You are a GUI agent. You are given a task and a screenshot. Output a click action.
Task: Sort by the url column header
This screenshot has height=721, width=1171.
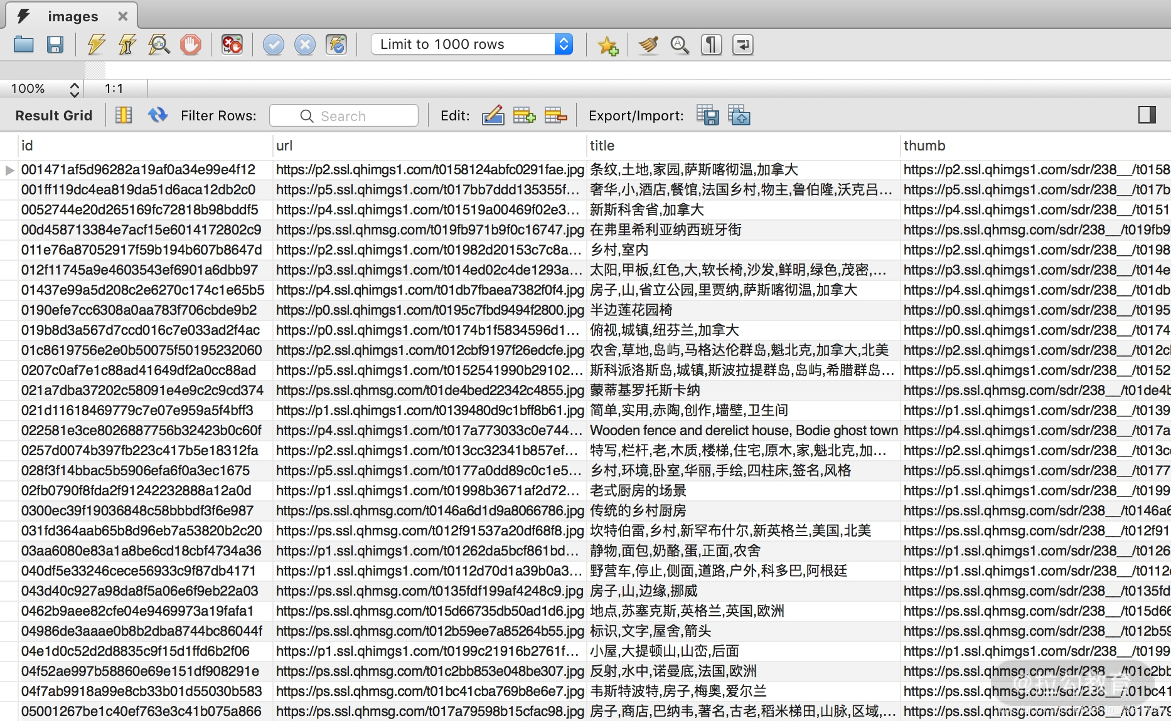click(x=430, y=145)
